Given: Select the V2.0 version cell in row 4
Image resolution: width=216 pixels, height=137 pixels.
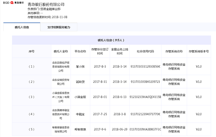Looking at the screenshot, I should click(x=199, y=114).
